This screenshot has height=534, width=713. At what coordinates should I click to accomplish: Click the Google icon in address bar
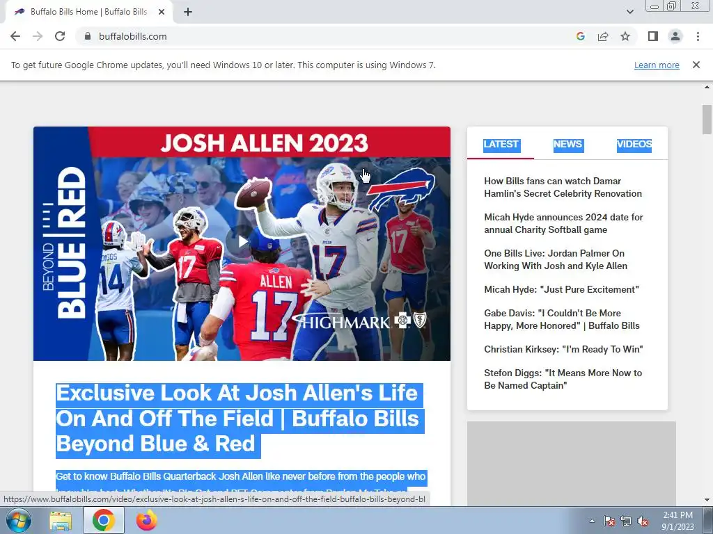pyautogui.click(x=580, y=36)
